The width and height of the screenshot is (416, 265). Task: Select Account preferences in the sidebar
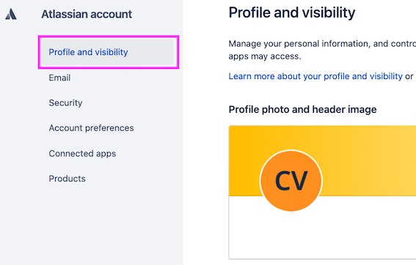pos(91,128)
